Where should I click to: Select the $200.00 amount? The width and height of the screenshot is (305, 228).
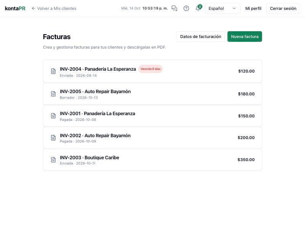tap(246, 138)
